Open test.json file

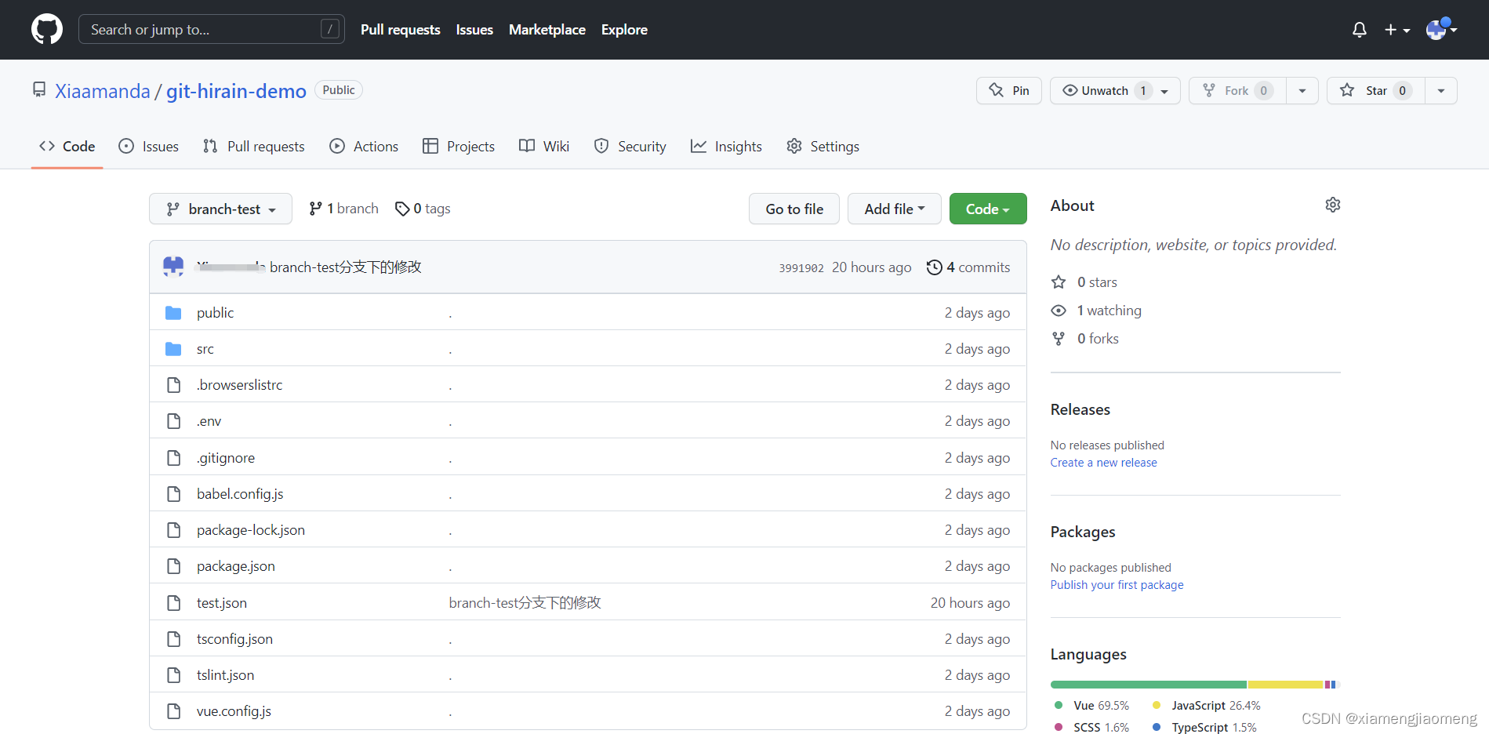pyautogui.click(x=222, y=603)
